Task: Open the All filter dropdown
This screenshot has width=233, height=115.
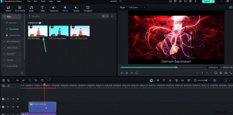Action: [x=105, y=16]
